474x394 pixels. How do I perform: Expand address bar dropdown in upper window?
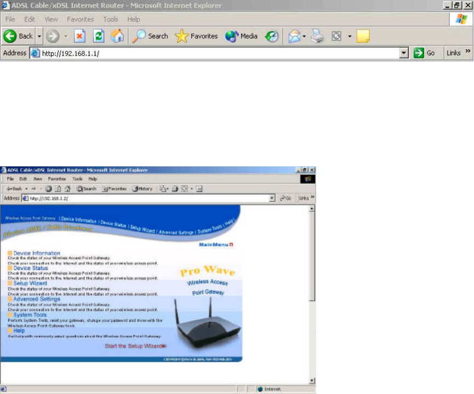click(x=403, y=53)
